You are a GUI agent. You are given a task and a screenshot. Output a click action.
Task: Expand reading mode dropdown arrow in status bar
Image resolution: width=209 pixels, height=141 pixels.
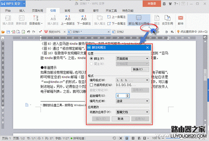coord(148,138)
